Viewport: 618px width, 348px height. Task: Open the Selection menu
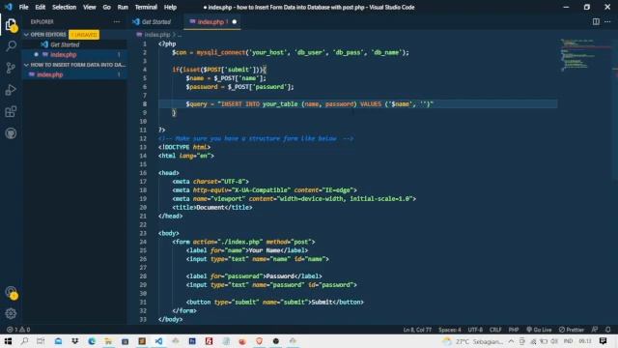[65, 7]
